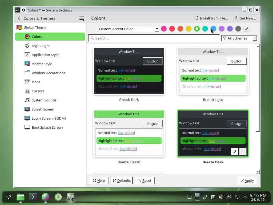
Task: Click Install from File button
Action: (211, 18)
